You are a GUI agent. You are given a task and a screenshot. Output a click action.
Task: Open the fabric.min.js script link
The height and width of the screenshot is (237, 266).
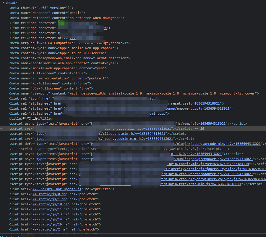208,164
